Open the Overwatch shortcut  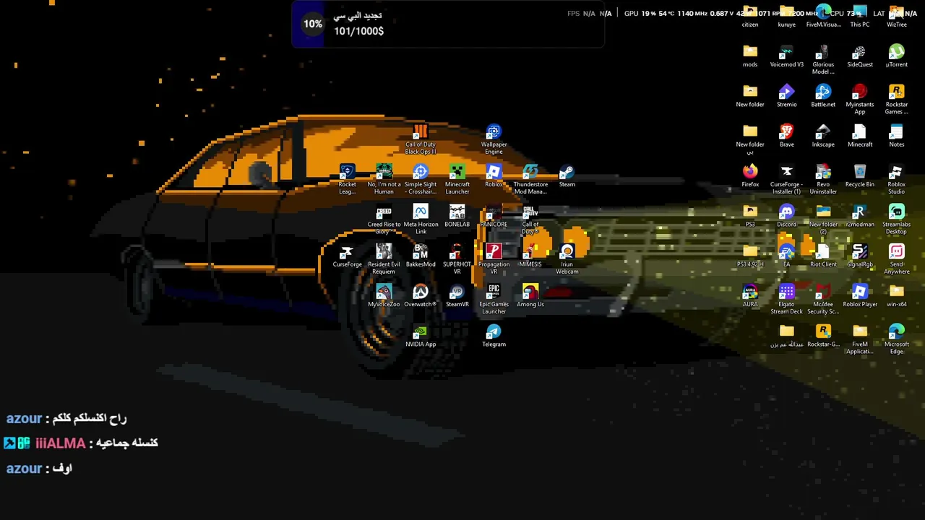tap(421, 295)
